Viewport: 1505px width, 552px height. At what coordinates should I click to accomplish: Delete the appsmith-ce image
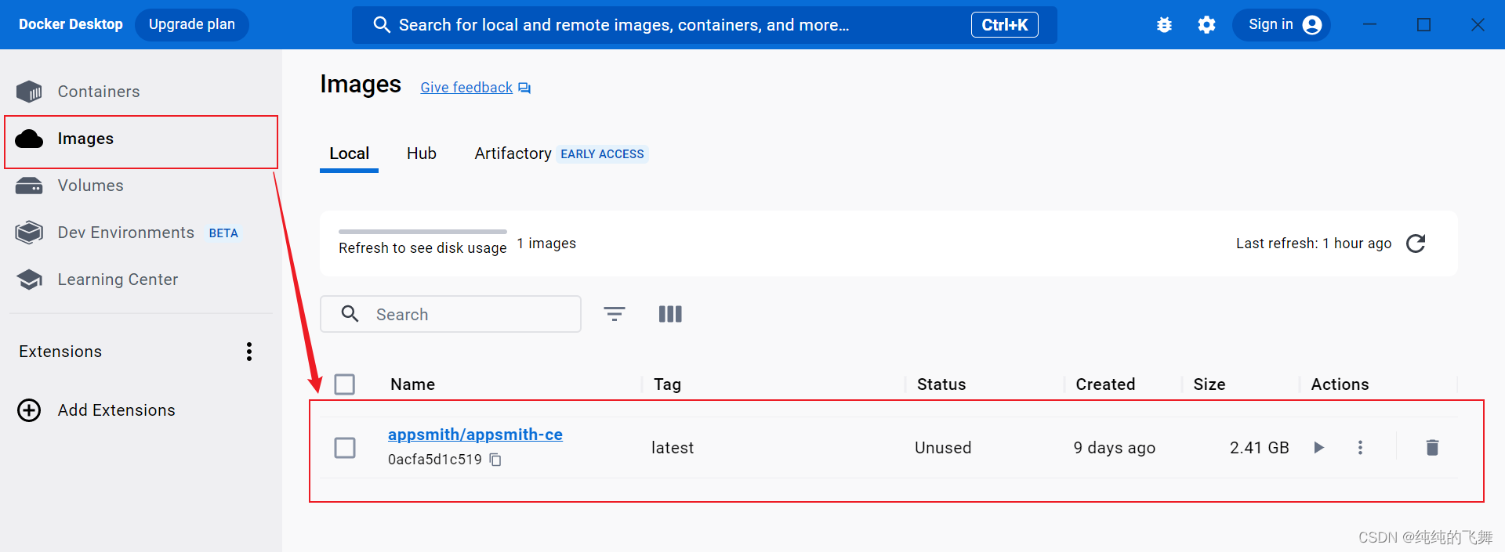pos(1432,447)
